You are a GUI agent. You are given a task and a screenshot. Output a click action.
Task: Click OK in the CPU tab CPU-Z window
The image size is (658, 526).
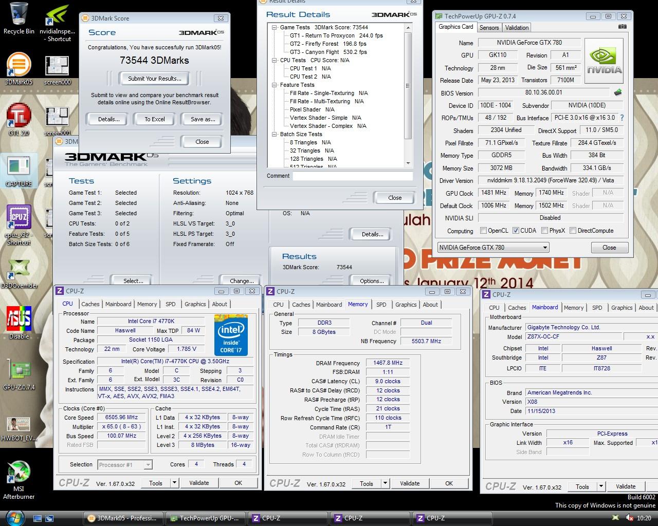tap(238, 483)
